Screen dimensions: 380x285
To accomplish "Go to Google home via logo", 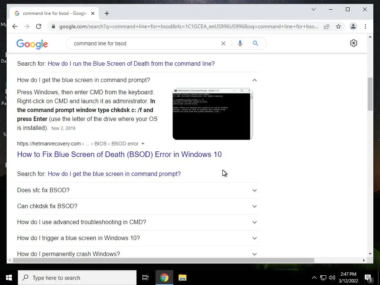I will [32, 44].
